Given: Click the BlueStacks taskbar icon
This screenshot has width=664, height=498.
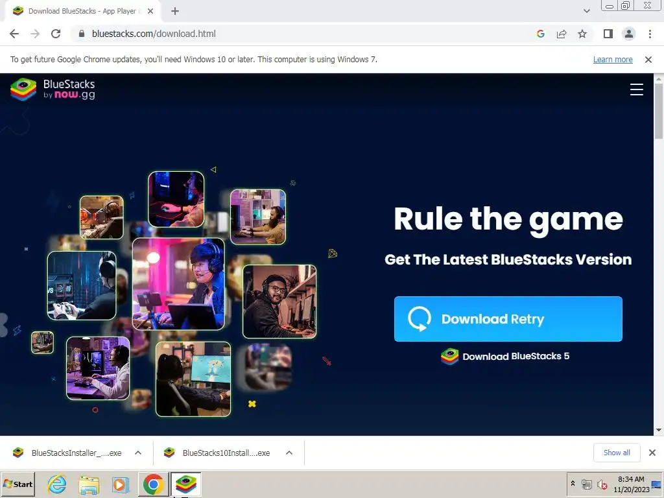Looking at the screenshot, I should (x=185, y=484).
